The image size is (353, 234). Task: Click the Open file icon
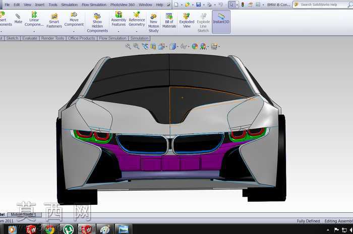[x=187, y=5]
